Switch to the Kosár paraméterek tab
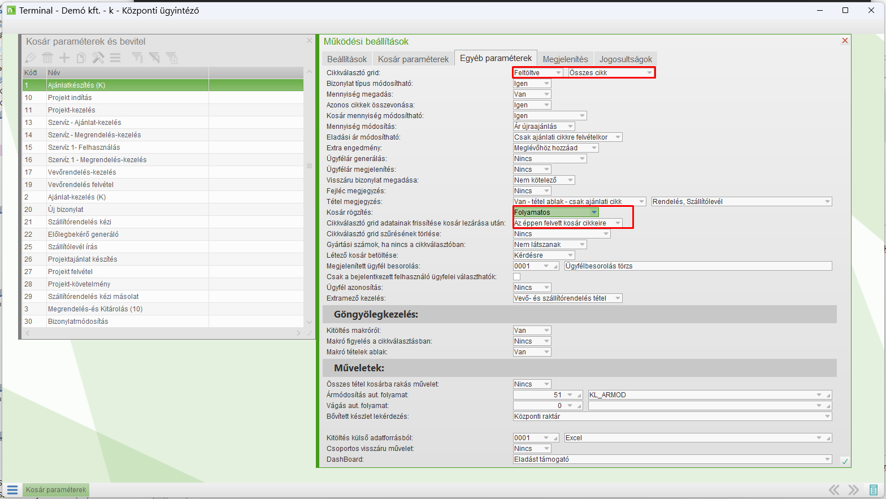 pyautogui.click(x=413, y=59)
